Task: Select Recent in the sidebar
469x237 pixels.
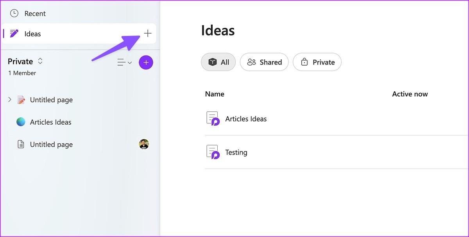Action: pyautogui.click(x=35, y=13)
